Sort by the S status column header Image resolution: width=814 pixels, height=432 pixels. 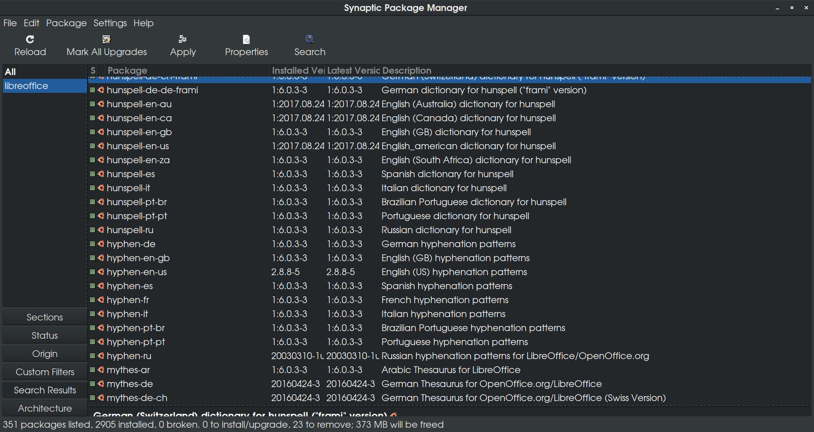(93, 70)
